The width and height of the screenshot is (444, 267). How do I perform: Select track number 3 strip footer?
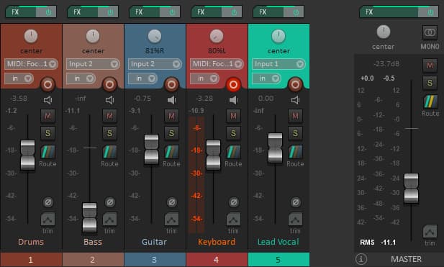click(x=155, y=259)
